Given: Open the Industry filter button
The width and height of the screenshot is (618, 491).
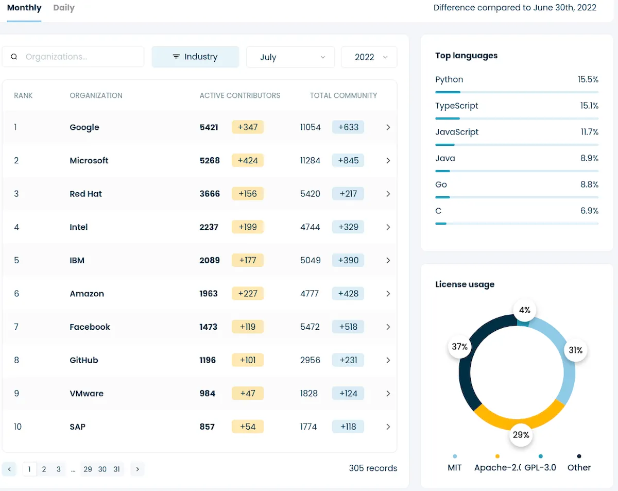Looking at the screenshot, I should (195, 57).
